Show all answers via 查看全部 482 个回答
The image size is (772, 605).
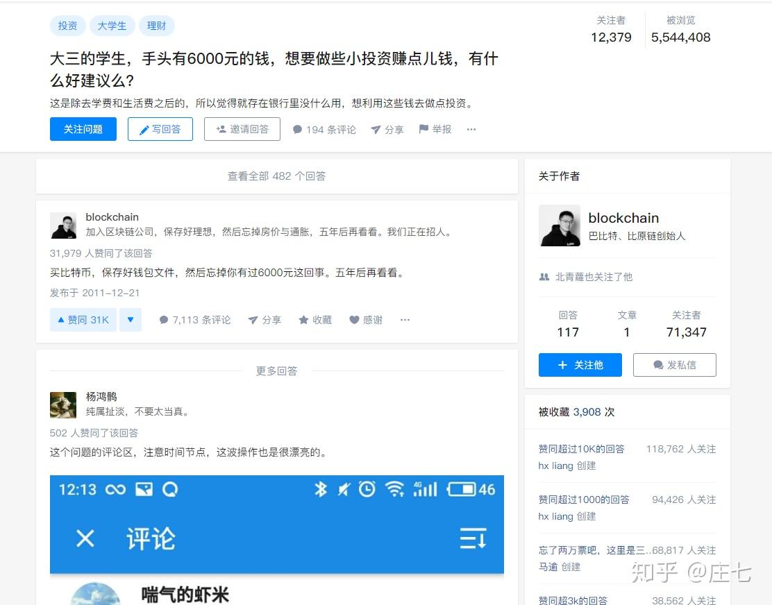coord(276,176)
